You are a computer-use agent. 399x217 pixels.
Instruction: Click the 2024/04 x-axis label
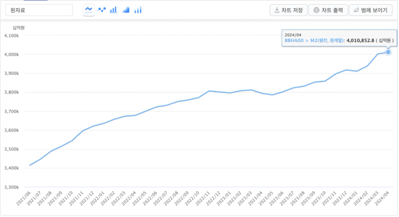coord(382,200)
